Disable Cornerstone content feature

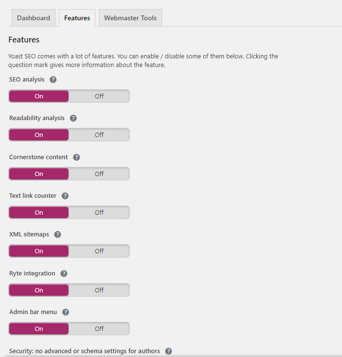click(x=99, y=174)
